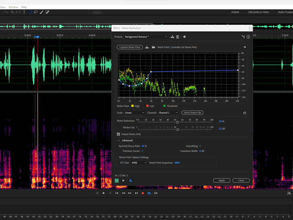Click Noise Reduction slider handle

coord(177,122)
